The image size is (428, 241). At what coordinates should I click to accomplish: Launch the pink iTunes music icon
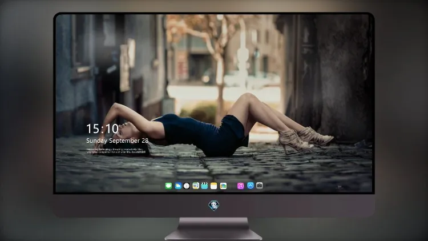pos(240,186)
